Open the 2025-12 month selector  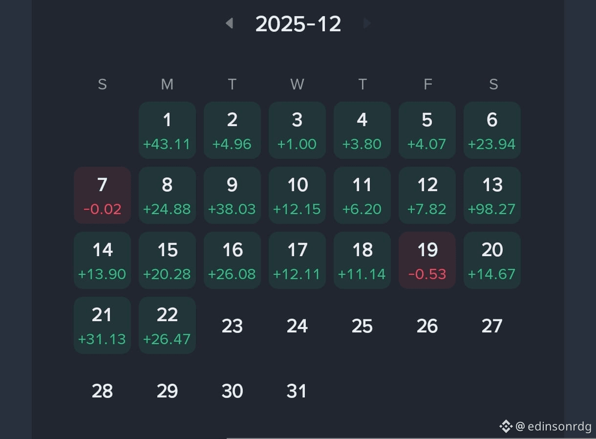coord(298,24)
